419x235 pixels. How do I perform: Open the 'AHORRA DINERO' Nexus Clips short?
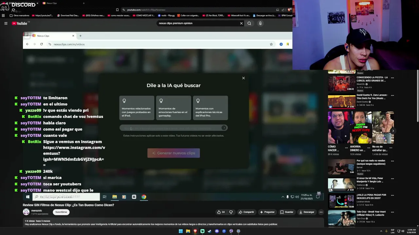point(361,128)
